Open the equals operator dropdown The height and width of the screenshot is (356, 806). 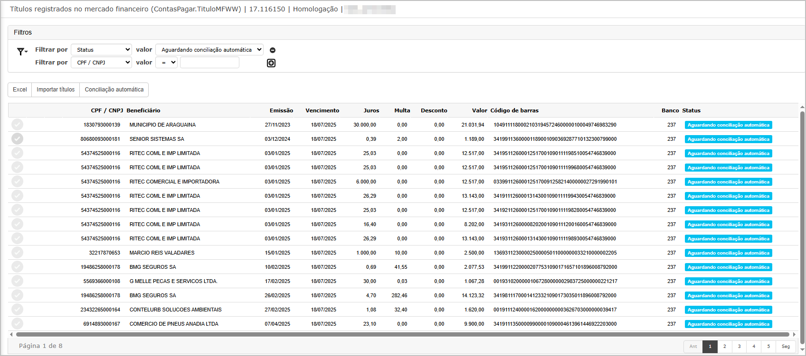tap(166, 63)
